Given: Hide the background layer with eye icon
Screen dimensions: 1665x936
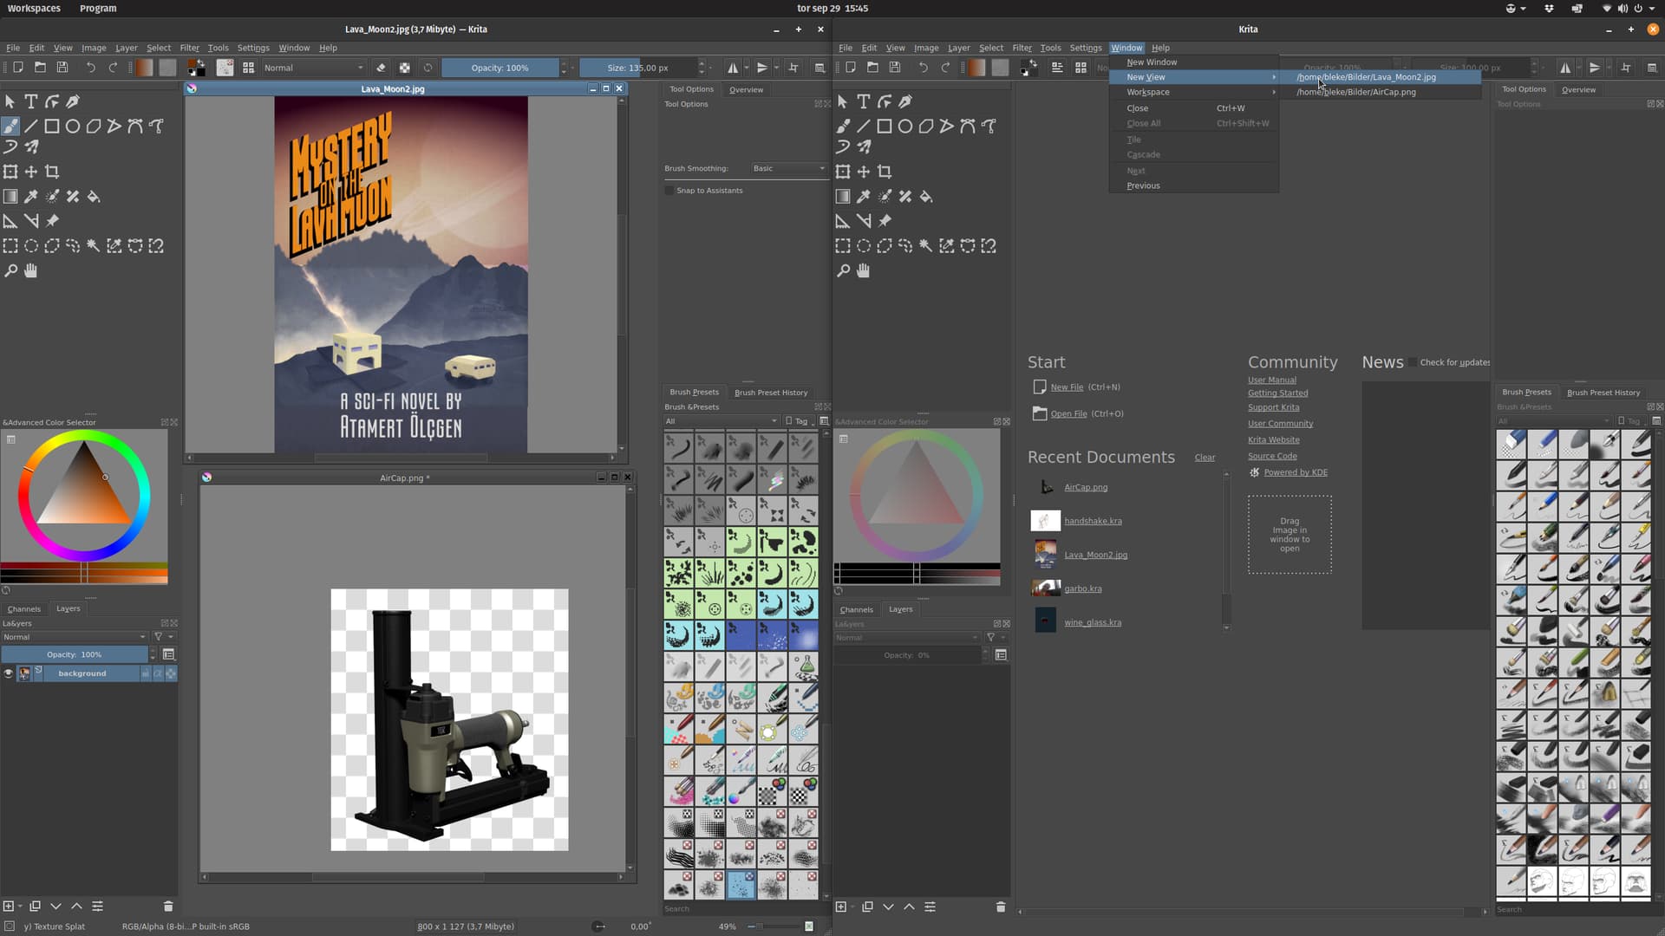Looking at the screenshot, I should (x=9, y=673).
